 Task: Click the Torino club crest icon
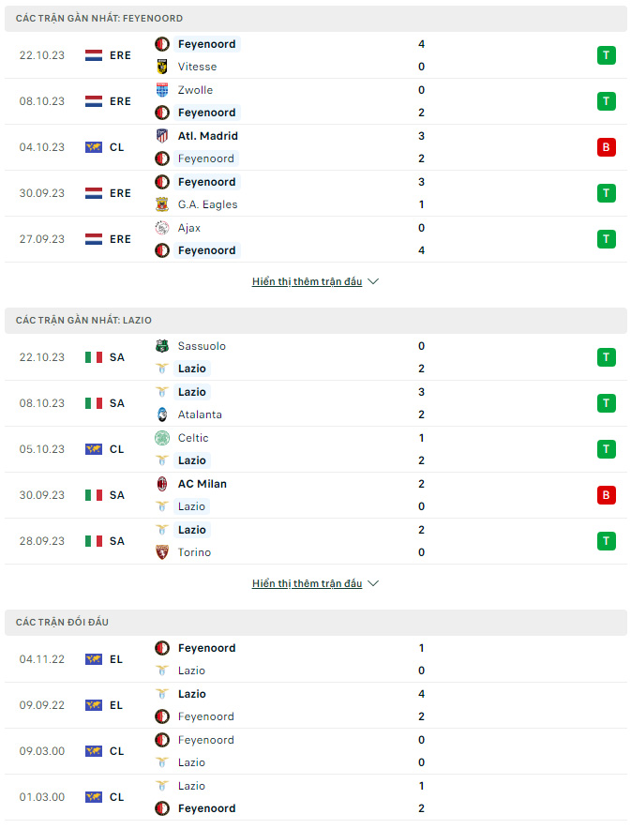pos(162,552)
